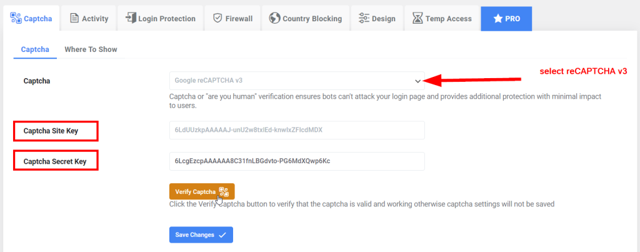Click the star icon on PRO tab
This screenshot has height=252, width=640.
(x=497, y=18)
